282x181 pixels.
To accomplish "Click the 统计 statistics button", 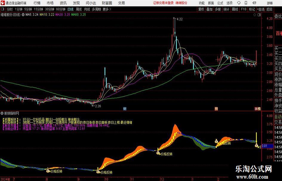I will pyautogui.click(x=226, y=9).
